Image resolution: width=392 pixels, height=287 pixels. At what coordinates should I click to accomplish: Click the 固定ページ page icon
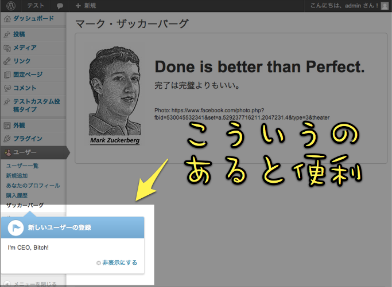click(7, 74)
